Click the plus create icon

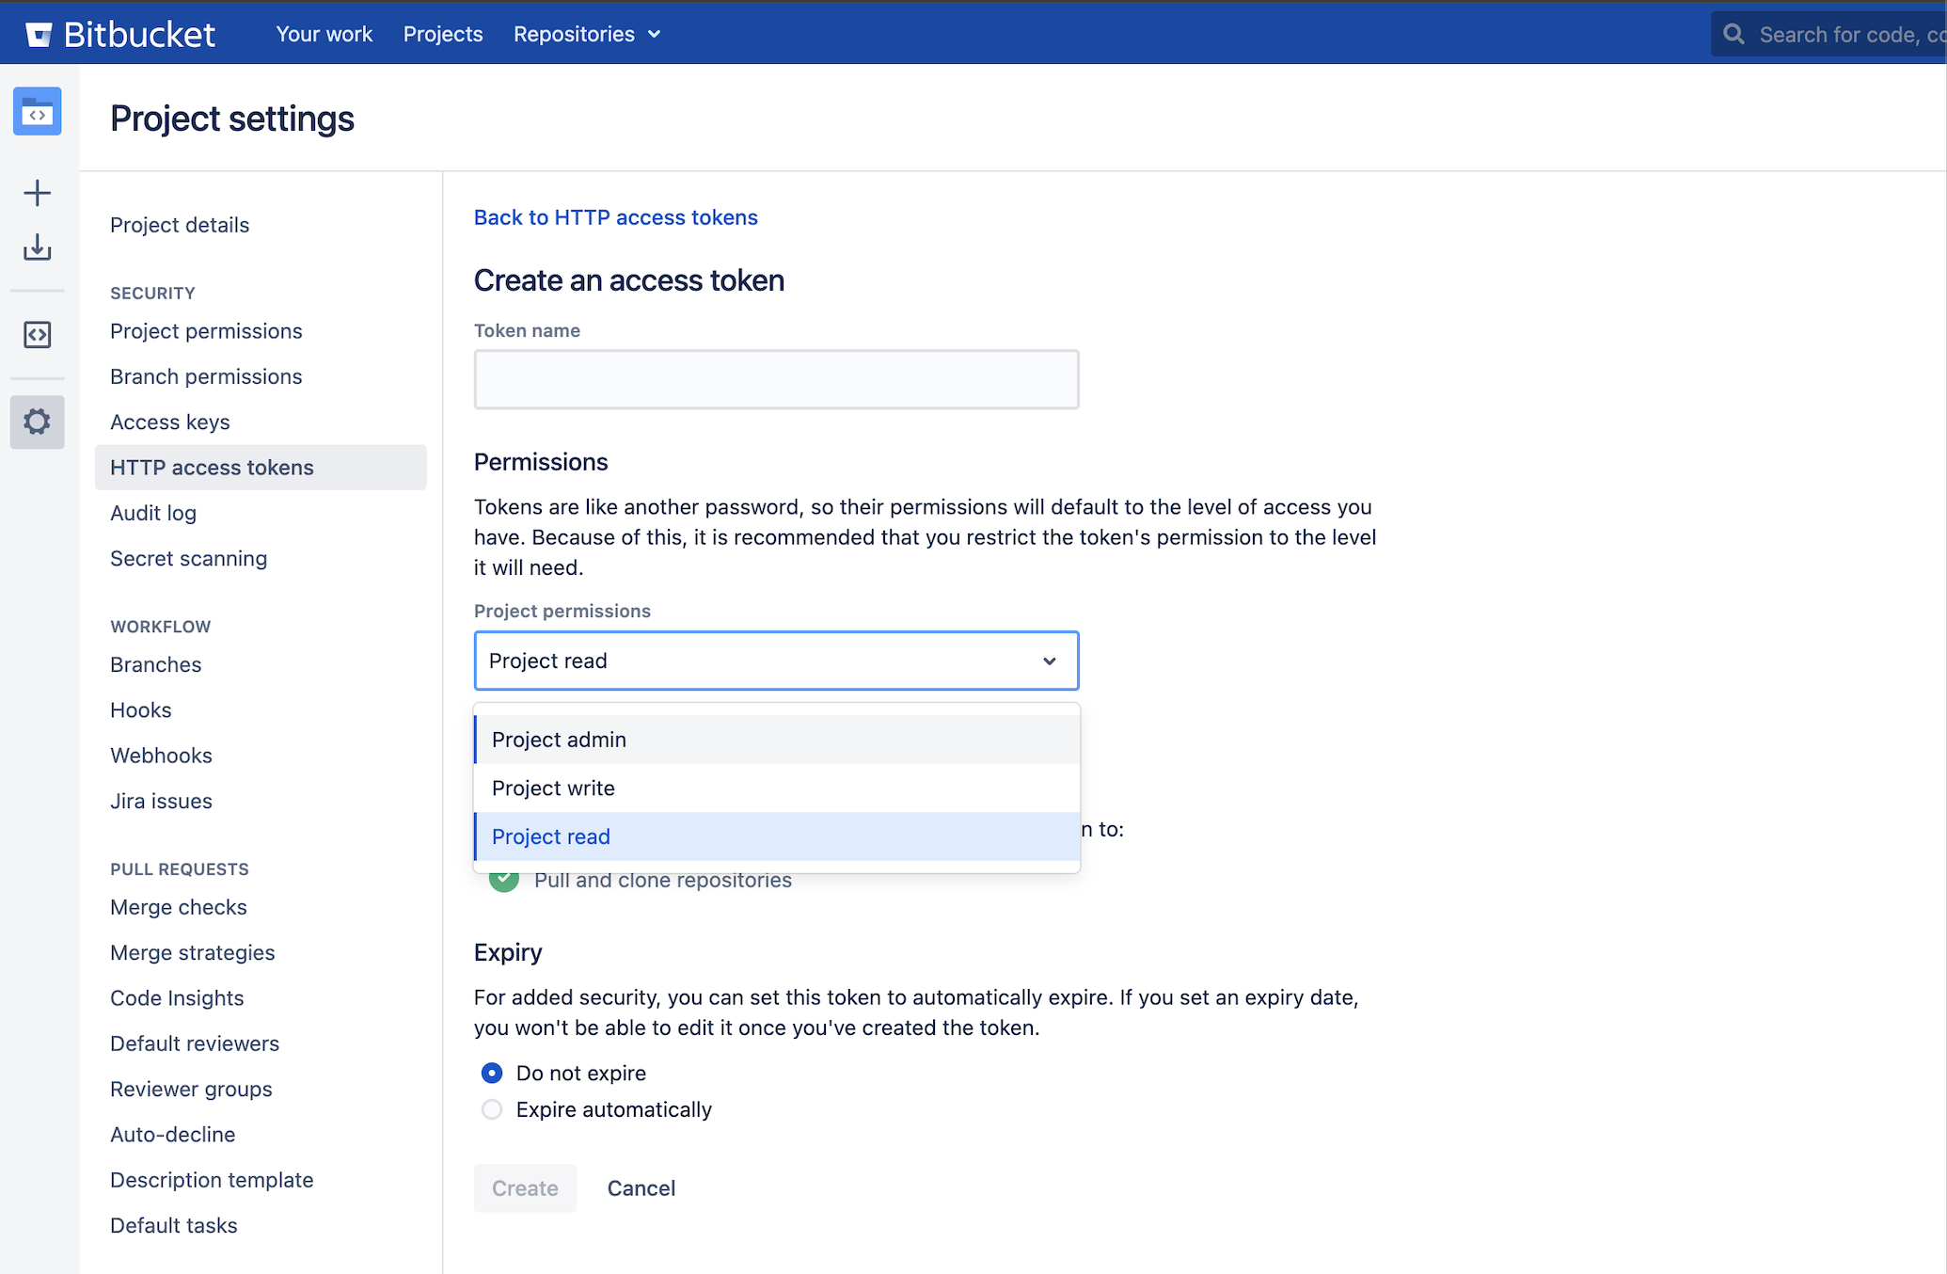point(38,193)
